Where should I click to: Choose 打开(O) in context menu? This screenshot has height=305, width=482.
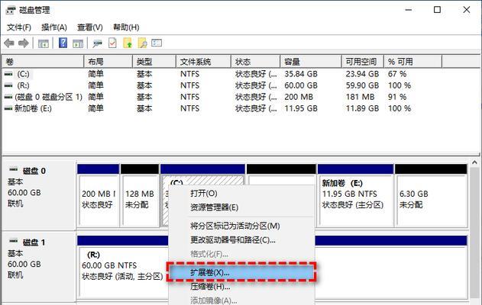coord(241,194)
